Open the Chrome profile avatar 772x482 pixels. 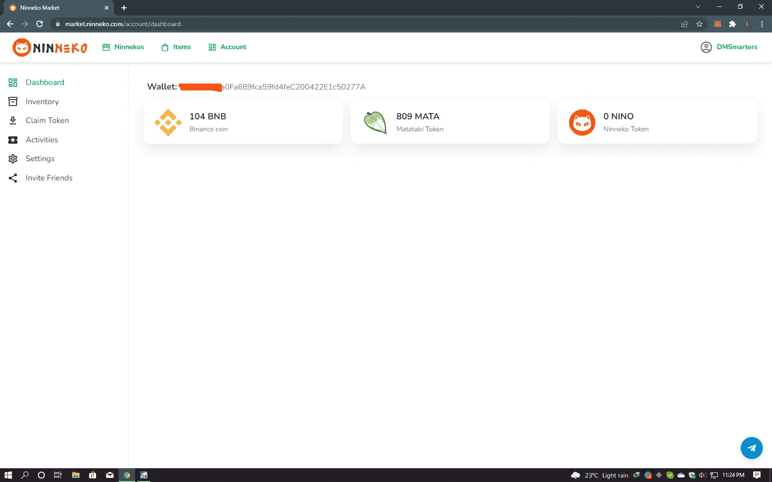[x=748, y=24]
